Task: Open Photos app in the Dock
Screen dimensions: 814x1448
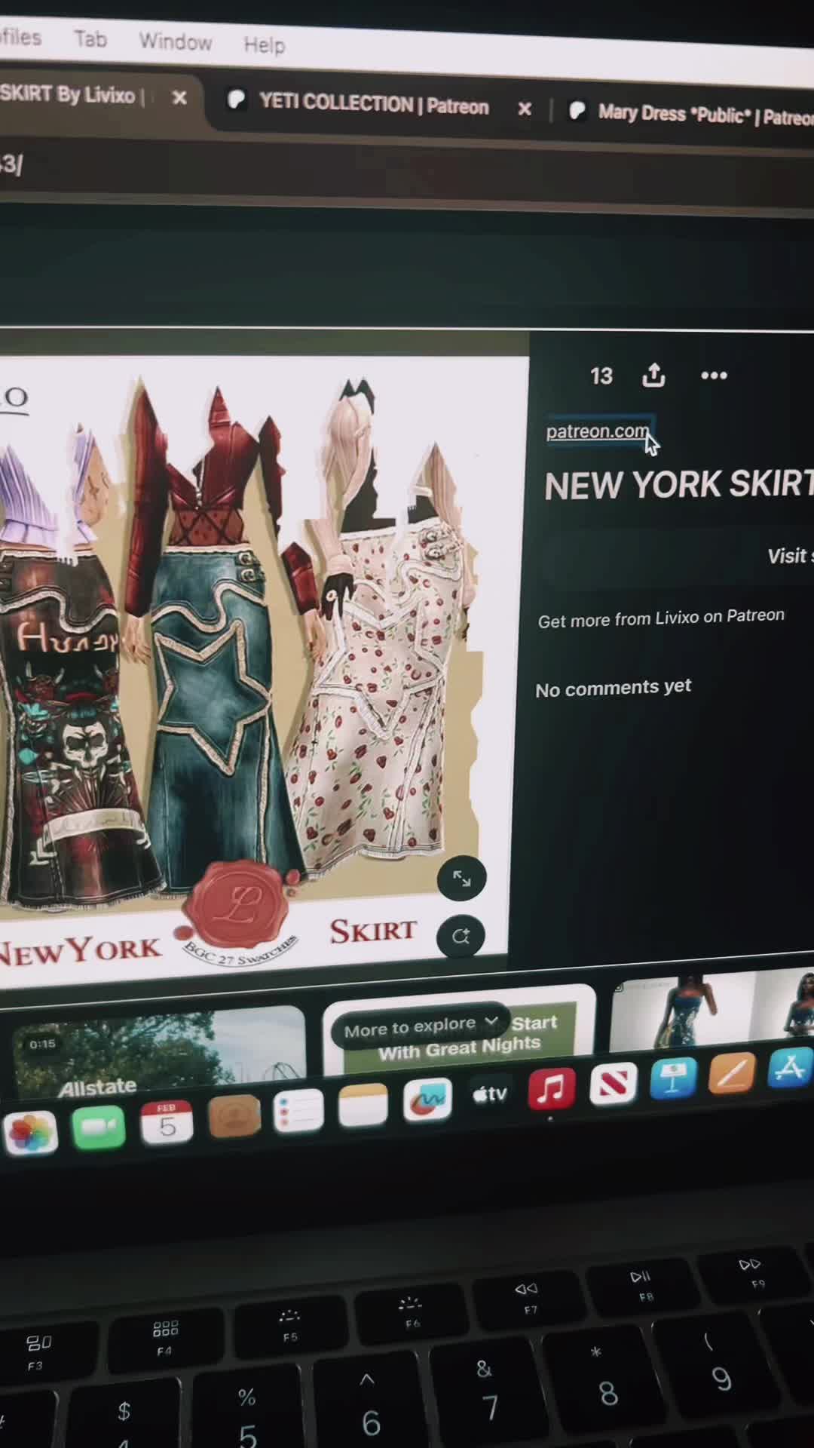Action: point(31,1133)
